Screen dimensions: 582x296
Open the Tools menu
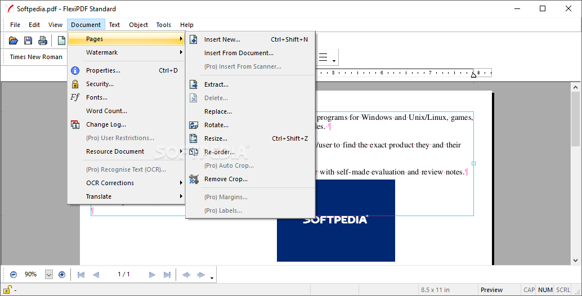[x=163, y=25]
